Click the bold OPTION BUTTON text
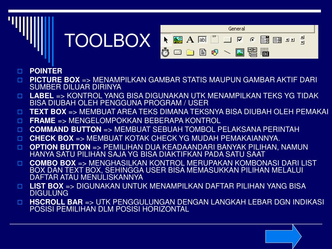The image size is (332, 249). 60,147
